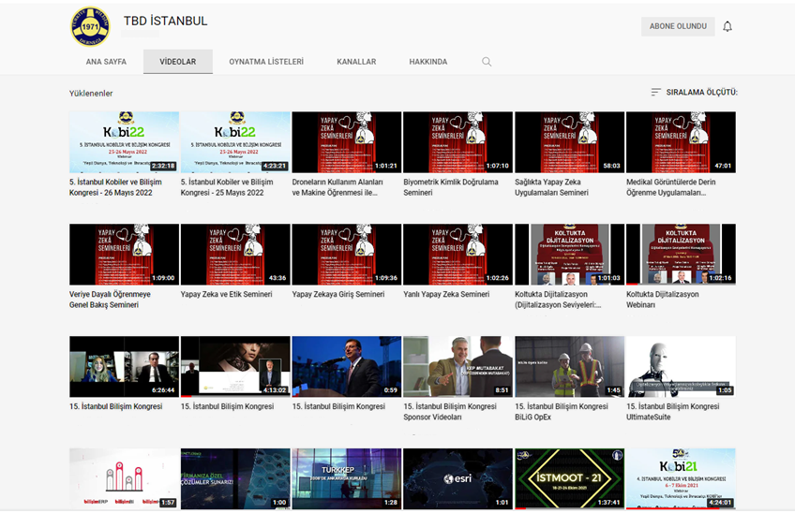This screenshot has width=795, height=513.
Task: Click the sort filter lines icon
Action: point(656,93)
